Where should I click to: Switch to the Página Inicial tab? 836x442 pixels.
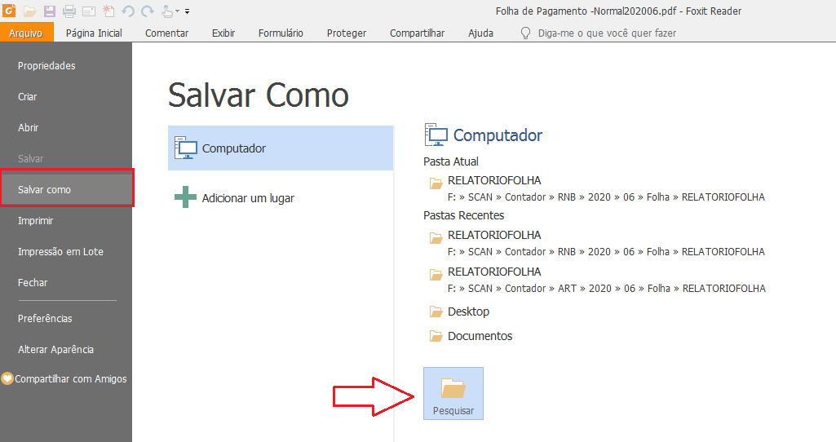tap(94, 33)
